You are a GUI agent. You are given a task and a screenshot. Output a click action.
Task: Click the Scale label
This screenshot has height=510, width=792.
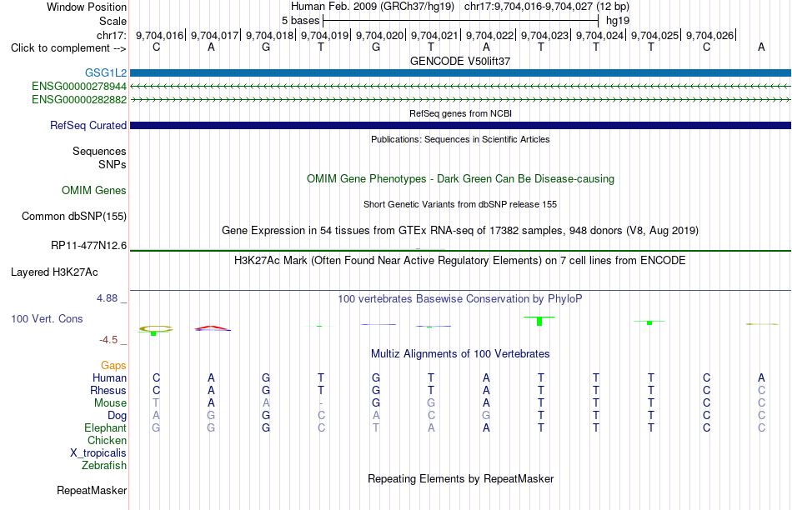(113, 21)
